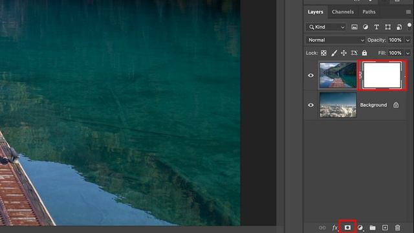
Task: Click the Background layer name
Action: pos(373,105)
